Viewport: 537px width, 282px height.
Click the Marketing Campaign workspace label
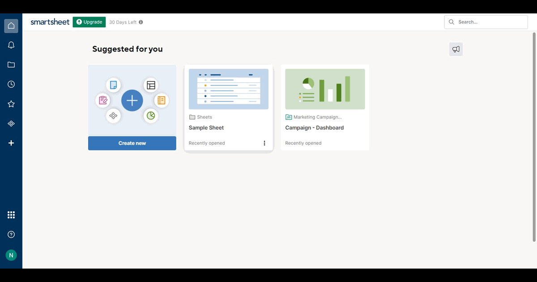(x=317, y=117)
